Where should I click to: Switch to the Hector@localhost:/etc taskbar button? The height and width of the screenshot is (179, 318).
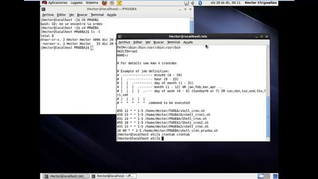pyautogui.click(x=66, y=176)
